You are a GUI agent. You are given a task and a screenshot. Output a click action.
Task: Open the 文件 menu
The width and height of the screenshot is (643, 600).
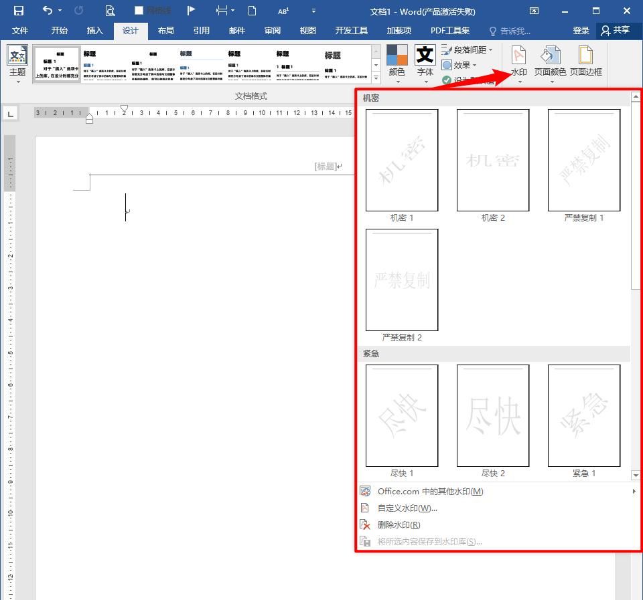(19, 31)
